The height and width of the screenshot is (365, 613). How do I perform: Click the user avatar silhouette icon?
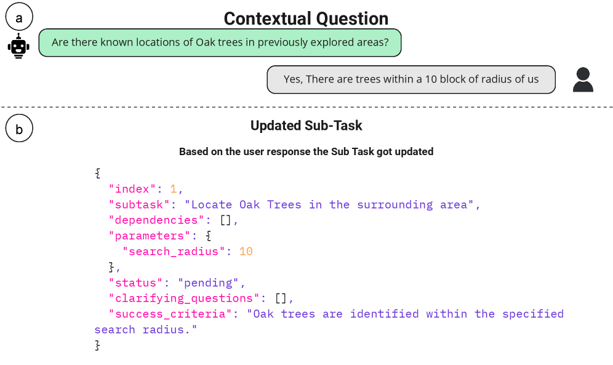[582, 79]
